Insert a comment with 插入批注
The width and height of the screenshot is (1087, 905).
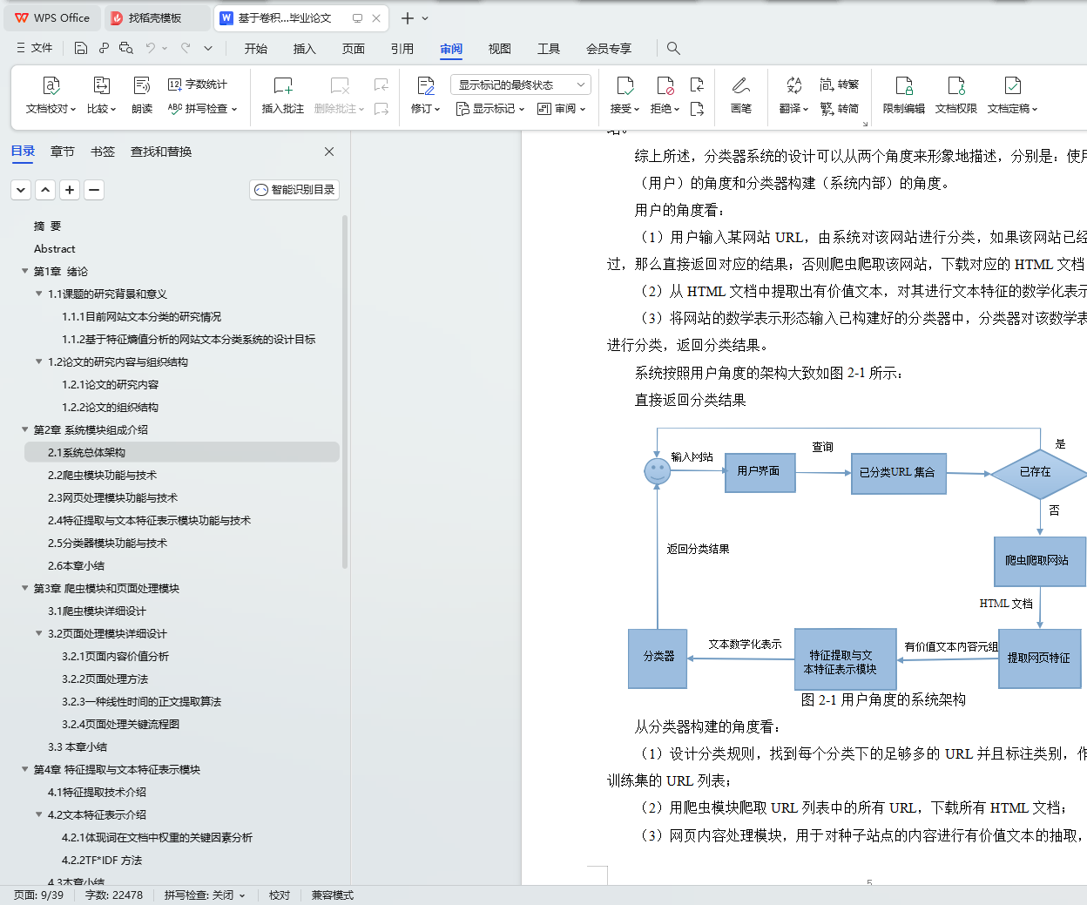pyautogui.click(x=283, y=95)
